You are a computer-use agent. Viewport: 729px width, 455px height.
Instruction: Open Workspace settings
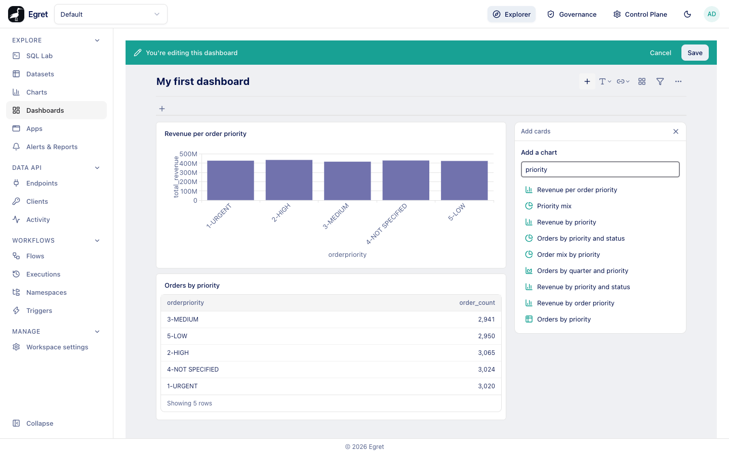pos(57,347)
